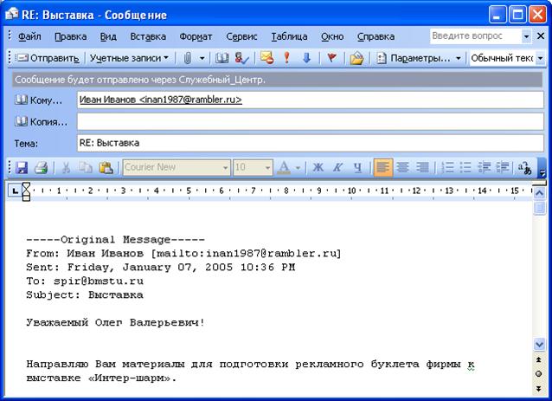
Task: Open the Таблица menu
Action: click(x=289, y=36)
